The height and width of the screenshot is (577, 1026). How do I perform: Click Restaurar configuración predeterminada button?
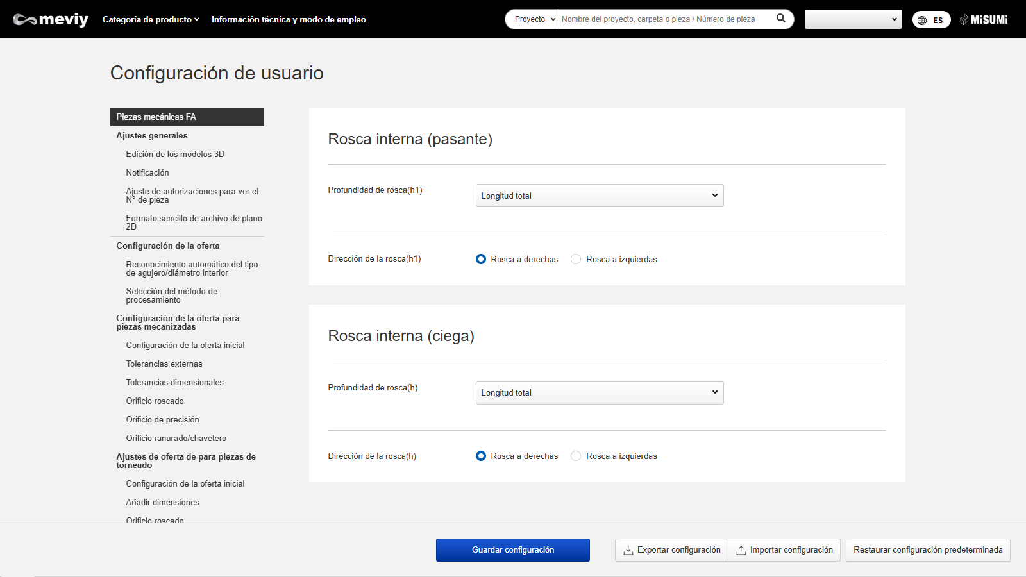[927, 550]
